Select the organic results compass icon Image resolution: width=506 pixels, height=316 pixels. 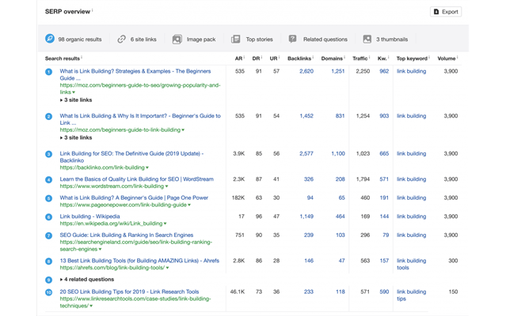(x=50, y=39)
